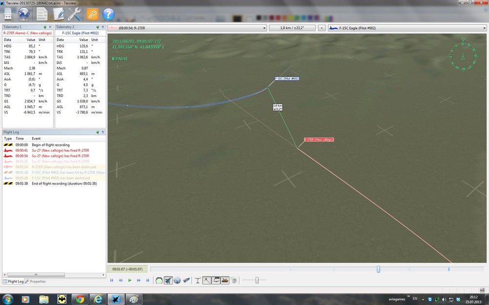Click the Flight Log Type column header
Screen dimensions: 489x305
(8, 139)
